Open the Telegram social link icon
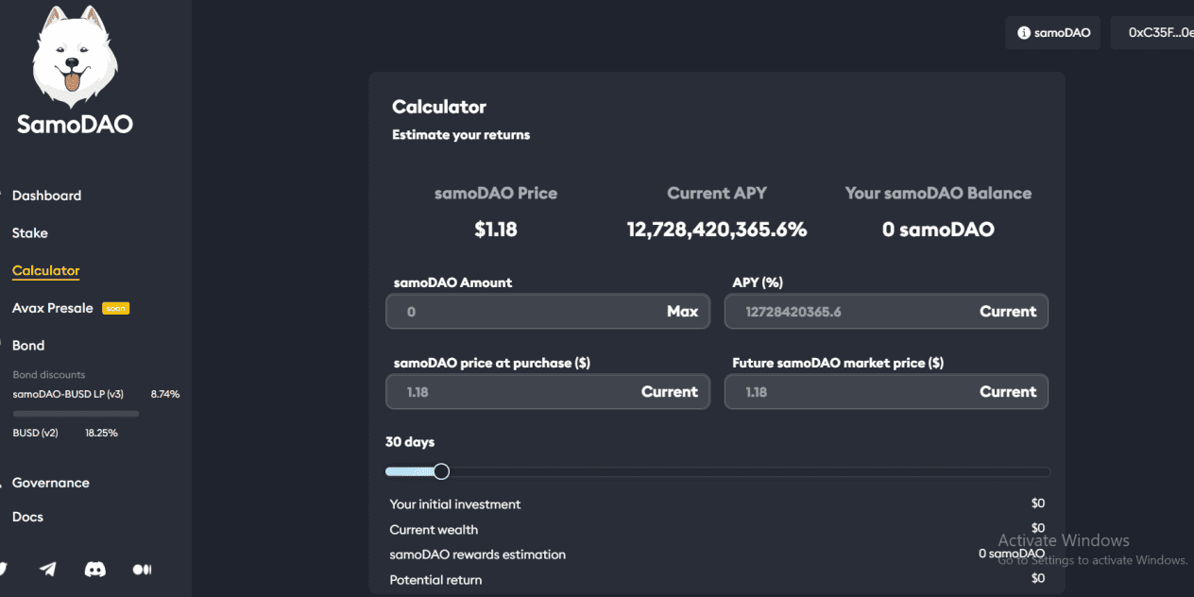Viewport: 1194px width, 597px height. coord(47,569)
